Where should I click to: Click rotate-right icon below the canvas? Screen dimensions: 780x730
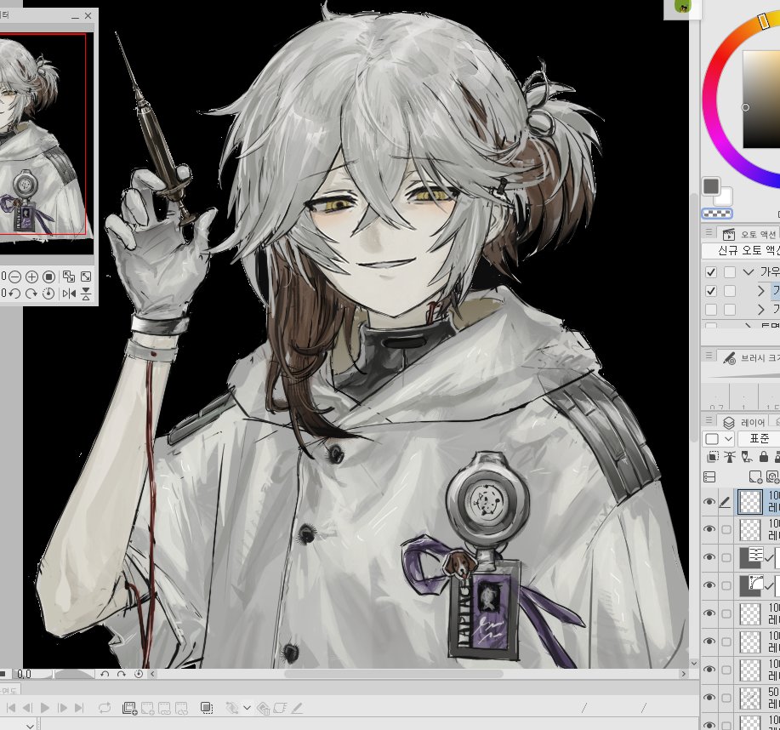[x=122, y=674]
